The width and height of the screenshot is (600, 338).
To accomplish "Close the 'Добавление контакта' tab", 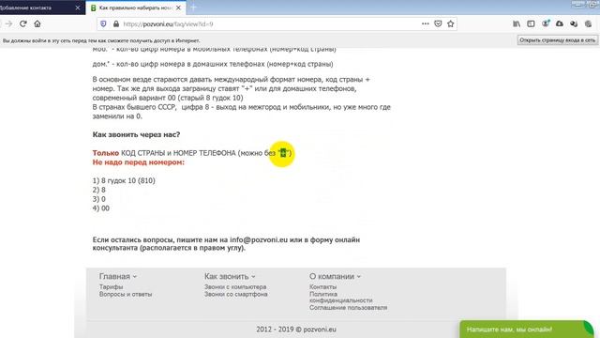I will tap(78, 8).
